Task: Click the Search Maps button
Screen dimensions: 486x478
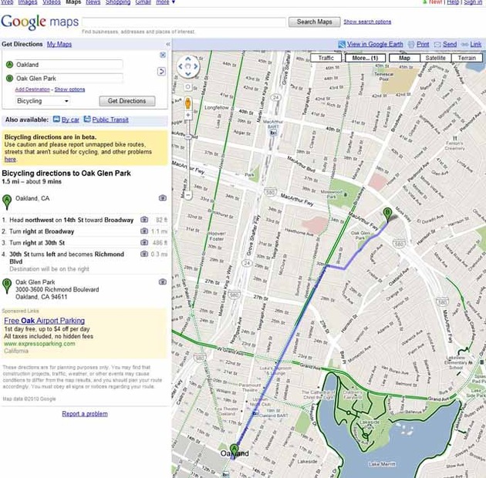Action: click(x=314, y=22)
